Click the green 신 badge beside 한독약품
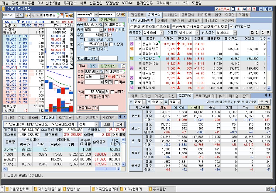The height and width of the screenshot is (193, 276). click(132, 58)
